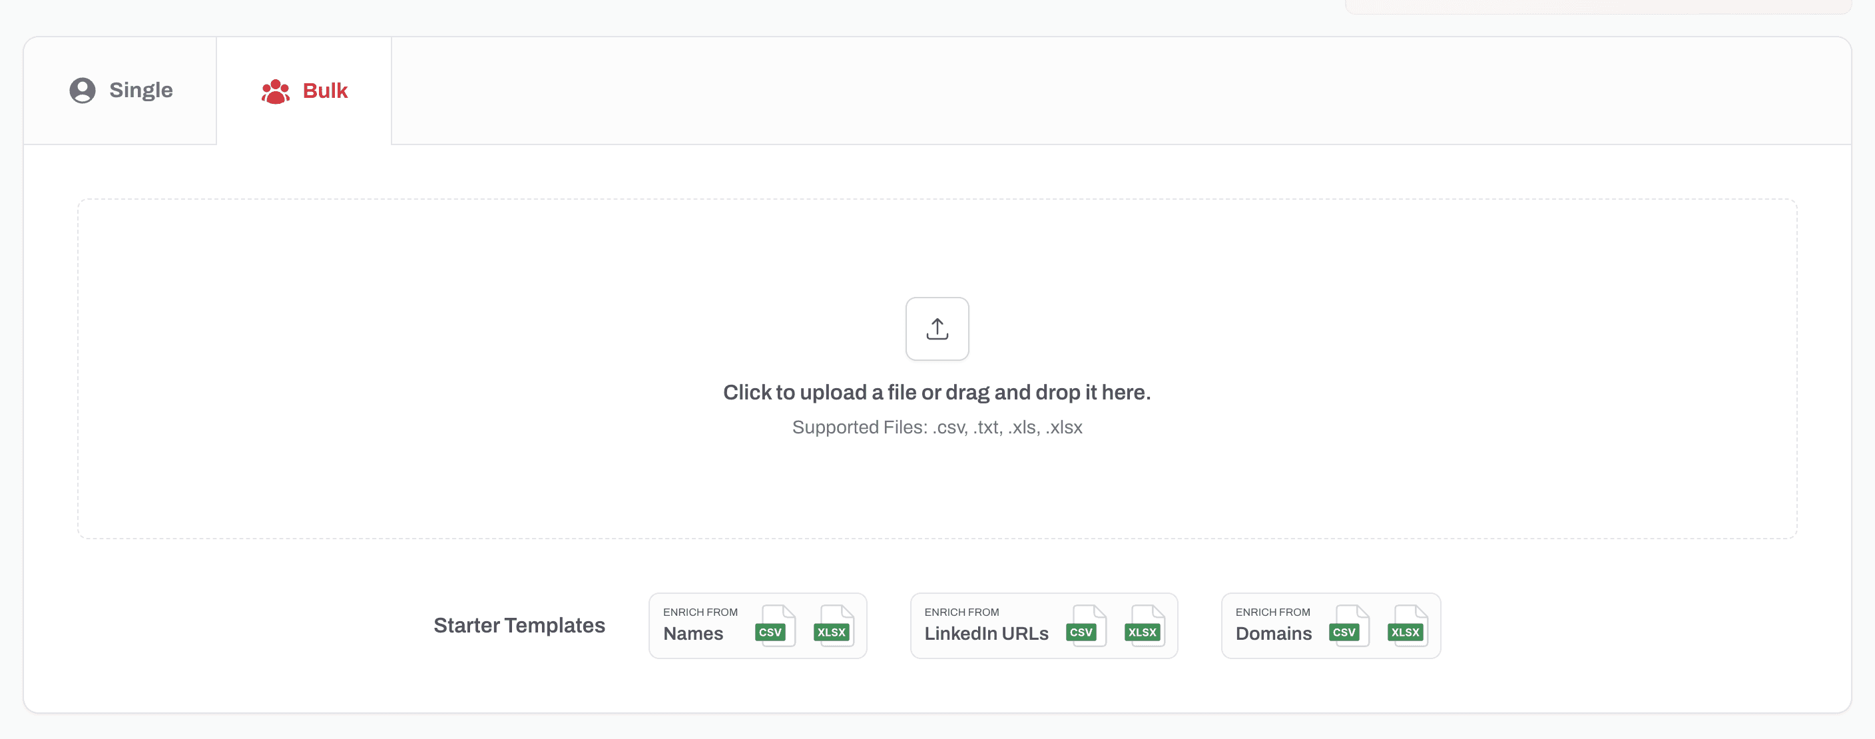Viewport: 1875px width, 739px height.
Task: Click the Starter Templates heading
Action: pyautogui.click(x=519, y=624)
